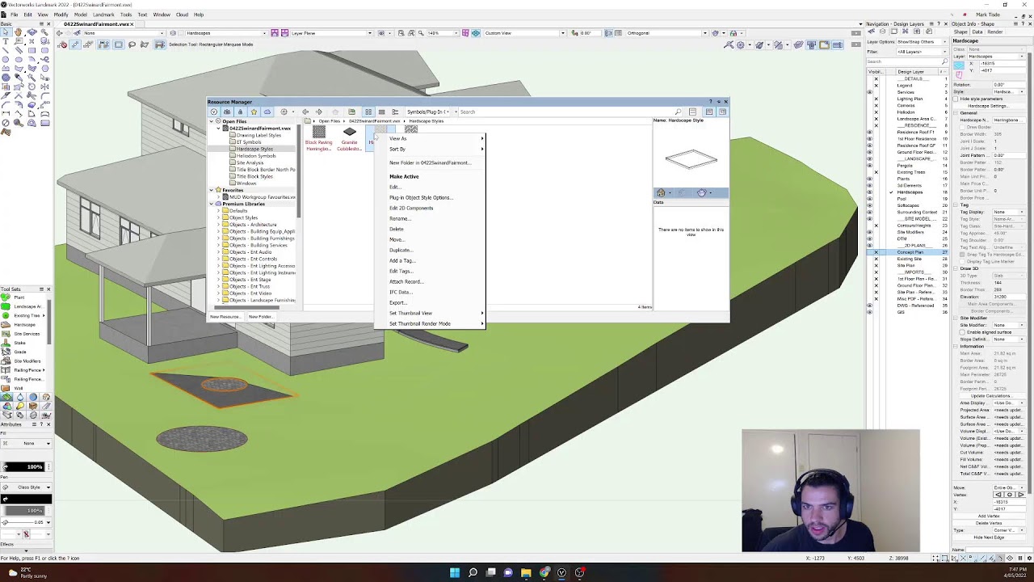The height and width of the screenshot is (582, 1034).
Task: Click the Resource Manager search field
Action: point(565,112)
